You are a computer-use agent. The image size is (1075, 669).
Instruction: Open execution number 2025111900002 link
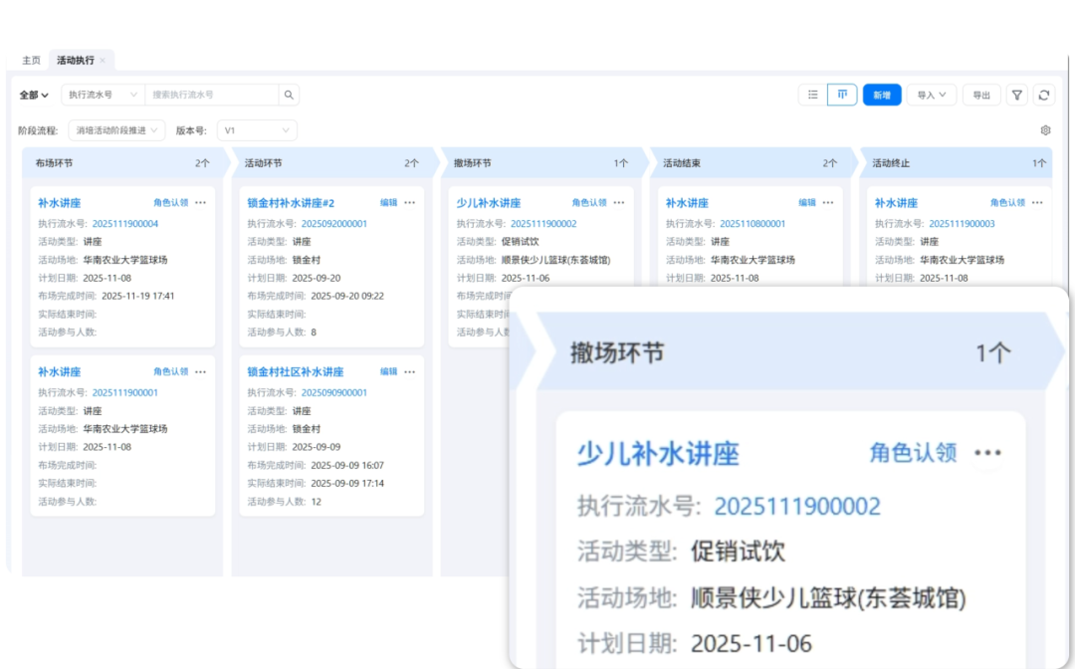798,506
